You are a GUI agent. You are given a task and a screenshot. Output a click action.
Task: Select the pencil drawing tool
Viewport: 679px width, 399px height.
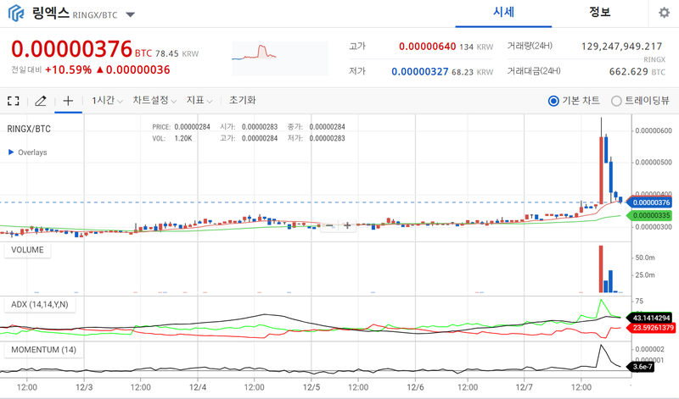click(40, 101)
